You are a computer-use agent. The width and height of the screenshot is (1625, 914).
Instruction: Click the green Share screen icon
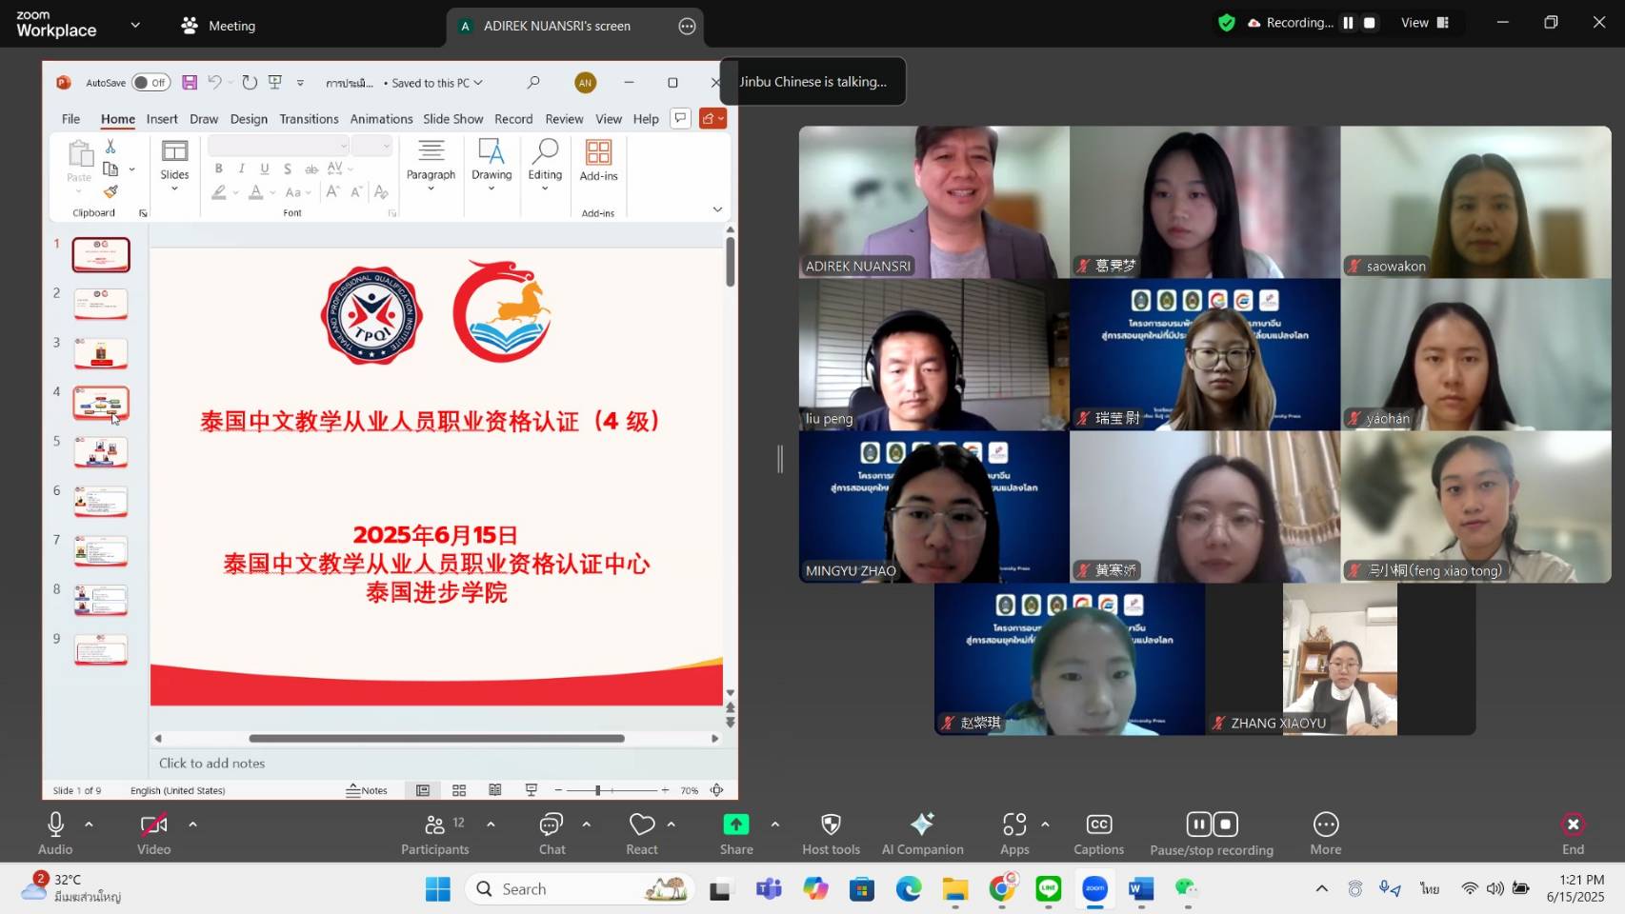tap(735, 825)
